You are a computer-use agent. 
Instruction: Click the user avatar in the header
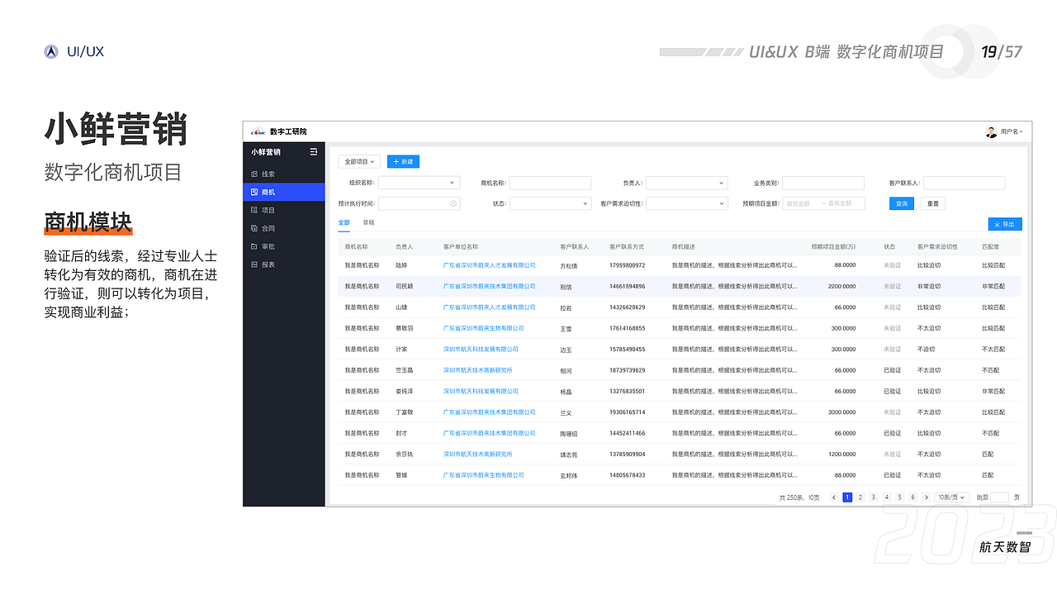coord(991,132)
